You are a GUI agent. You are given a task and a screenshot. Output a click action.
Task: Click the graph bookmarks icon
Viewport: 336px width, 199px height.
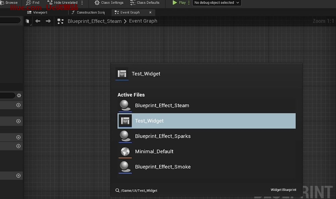[28, 21]
